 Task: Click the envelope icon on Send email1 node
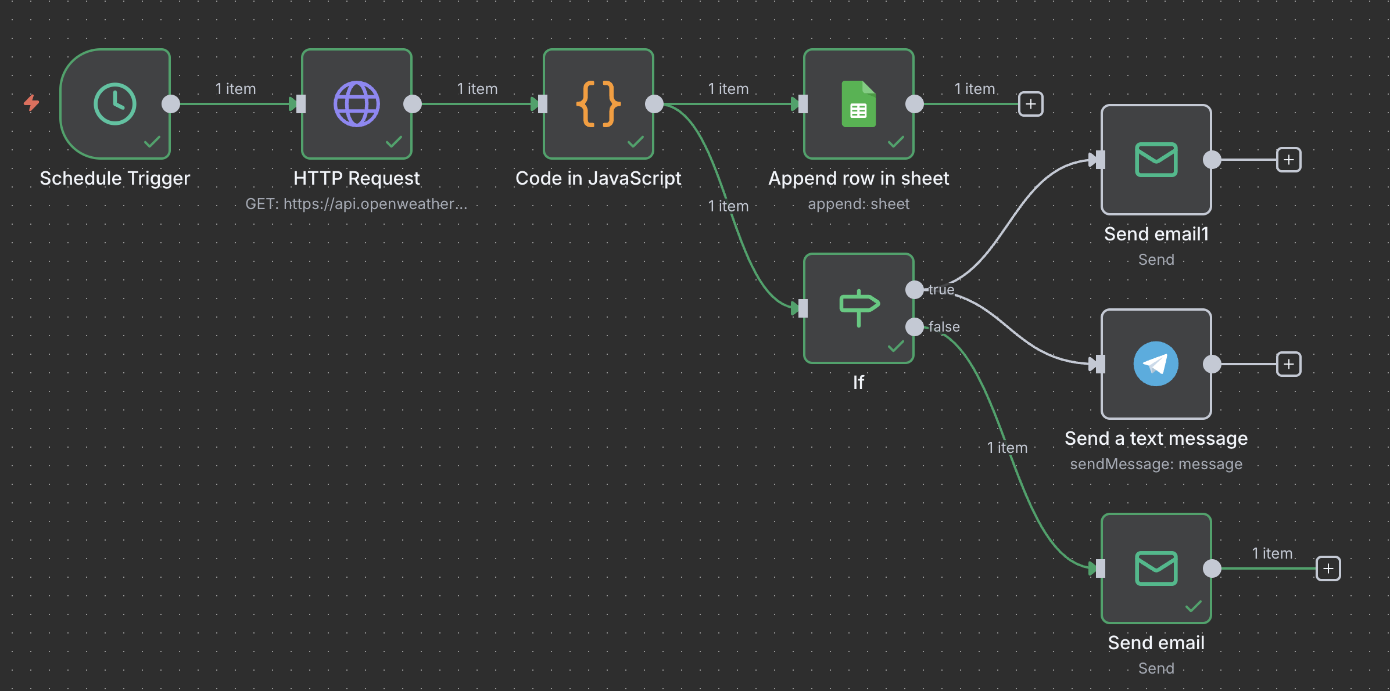tap(1155, 160)
